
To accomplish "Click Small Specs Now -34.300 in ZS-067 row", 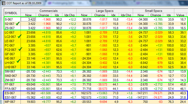I will coord(141,28).
